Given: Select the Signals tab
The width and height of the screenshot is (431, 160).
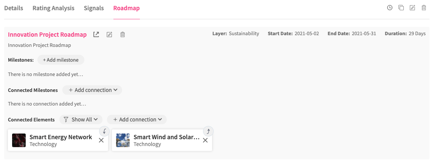Looking at the screenshot, I should click(94, 8).
